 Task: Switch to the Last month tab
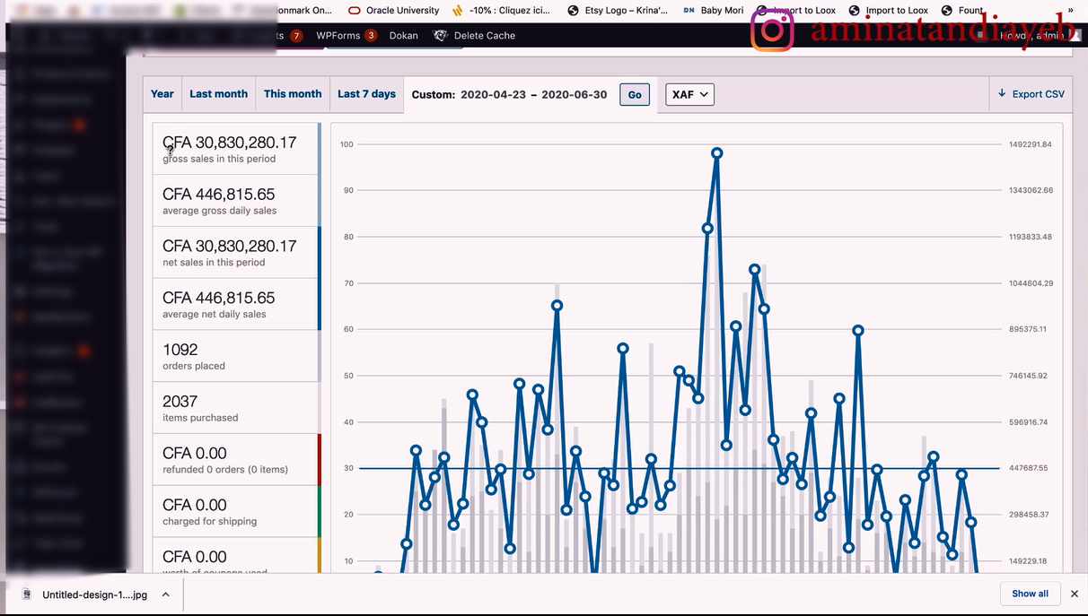coord(218,94)
